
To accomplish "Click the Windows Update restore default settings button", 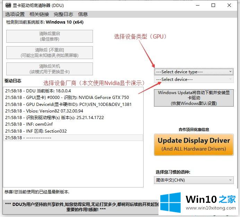I will [194, 98].
